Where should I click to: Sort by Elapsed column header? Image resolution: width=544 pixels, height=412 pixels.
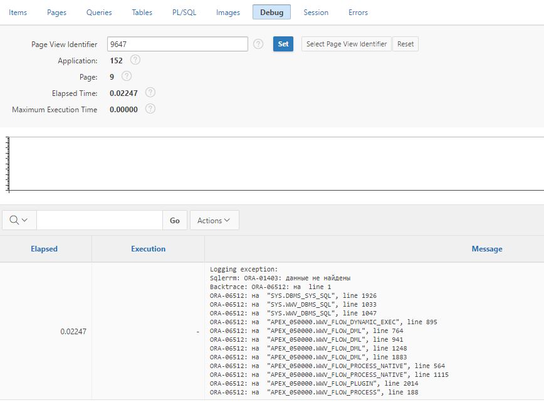(x=44, y=249)
